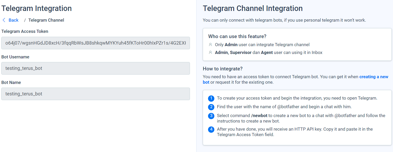
Task: Click the person icon on the Supervisor line
Action: (210, 52)
